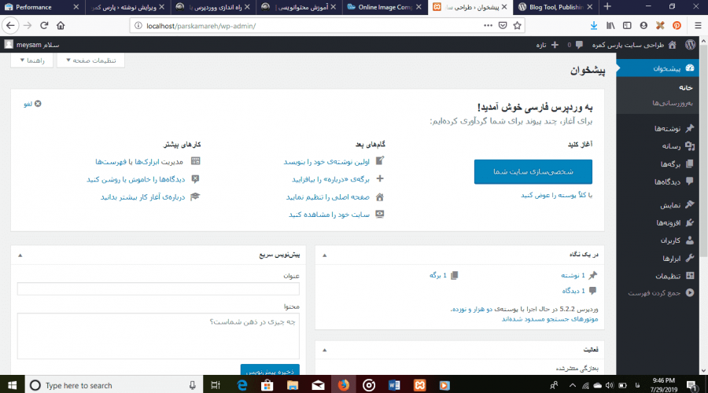Open a new browser tab
Viewport: 708px width, 393px height.
(607, 7)
